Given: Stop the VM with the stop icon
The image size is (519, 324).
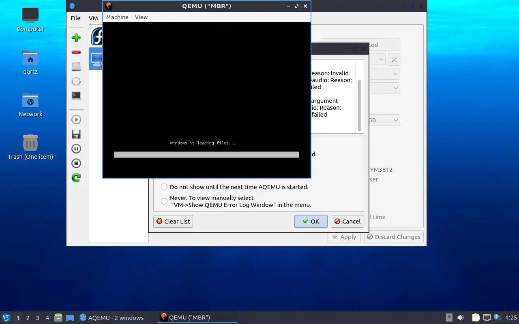Looking at the screenshot, I should click(x=76, y=163).
